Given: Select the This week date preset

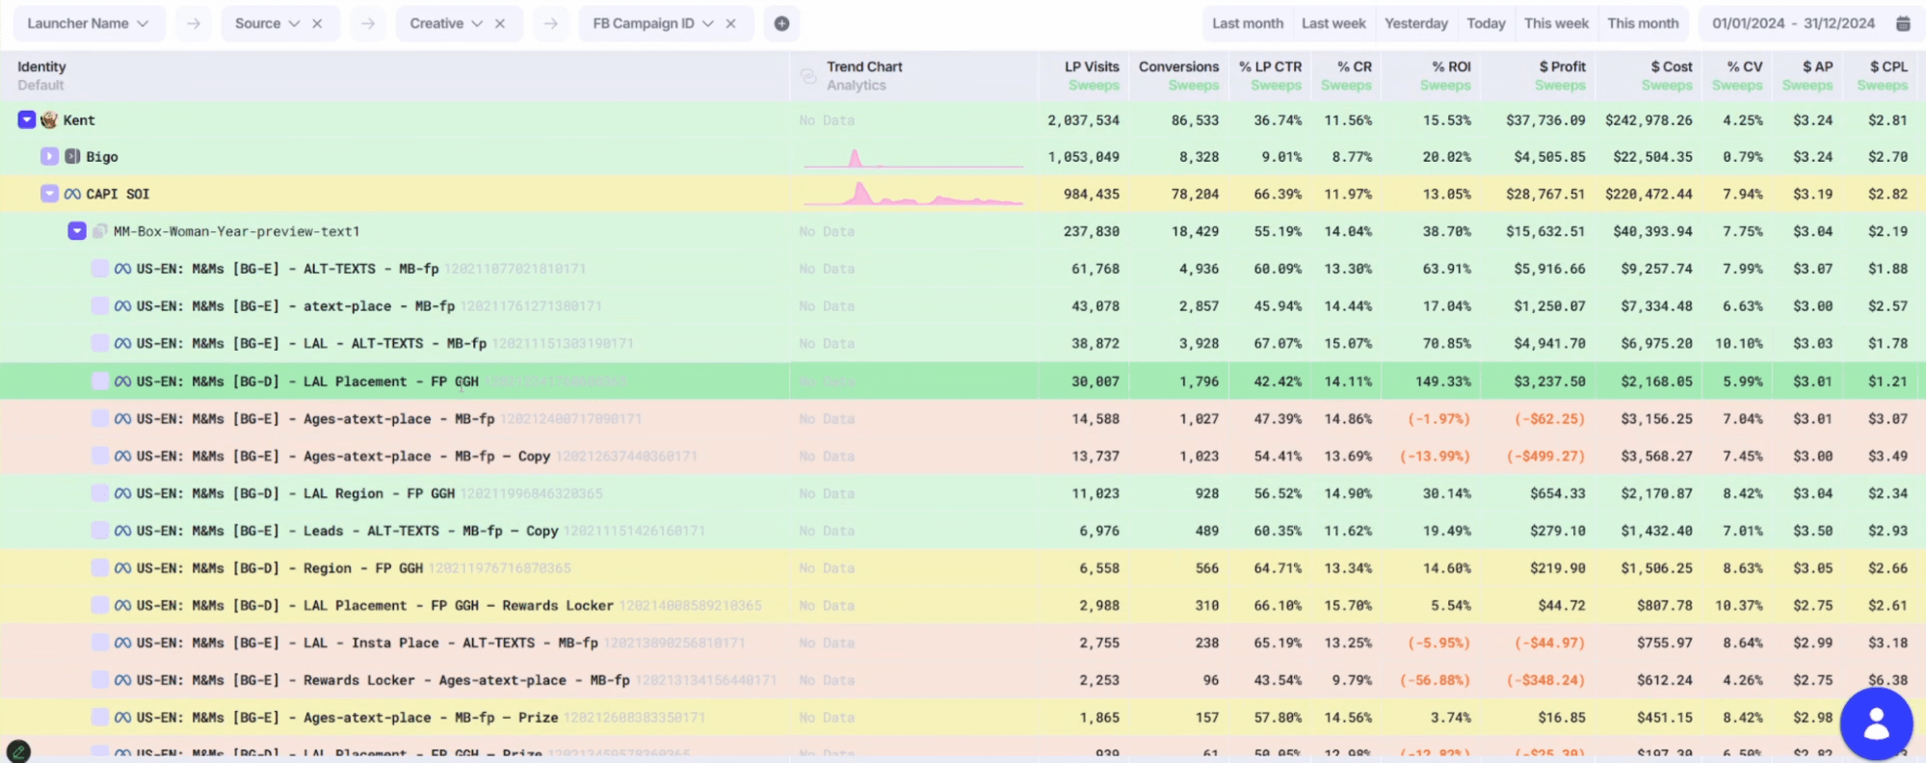Looking at the screenshot, I should (1556, 23).
